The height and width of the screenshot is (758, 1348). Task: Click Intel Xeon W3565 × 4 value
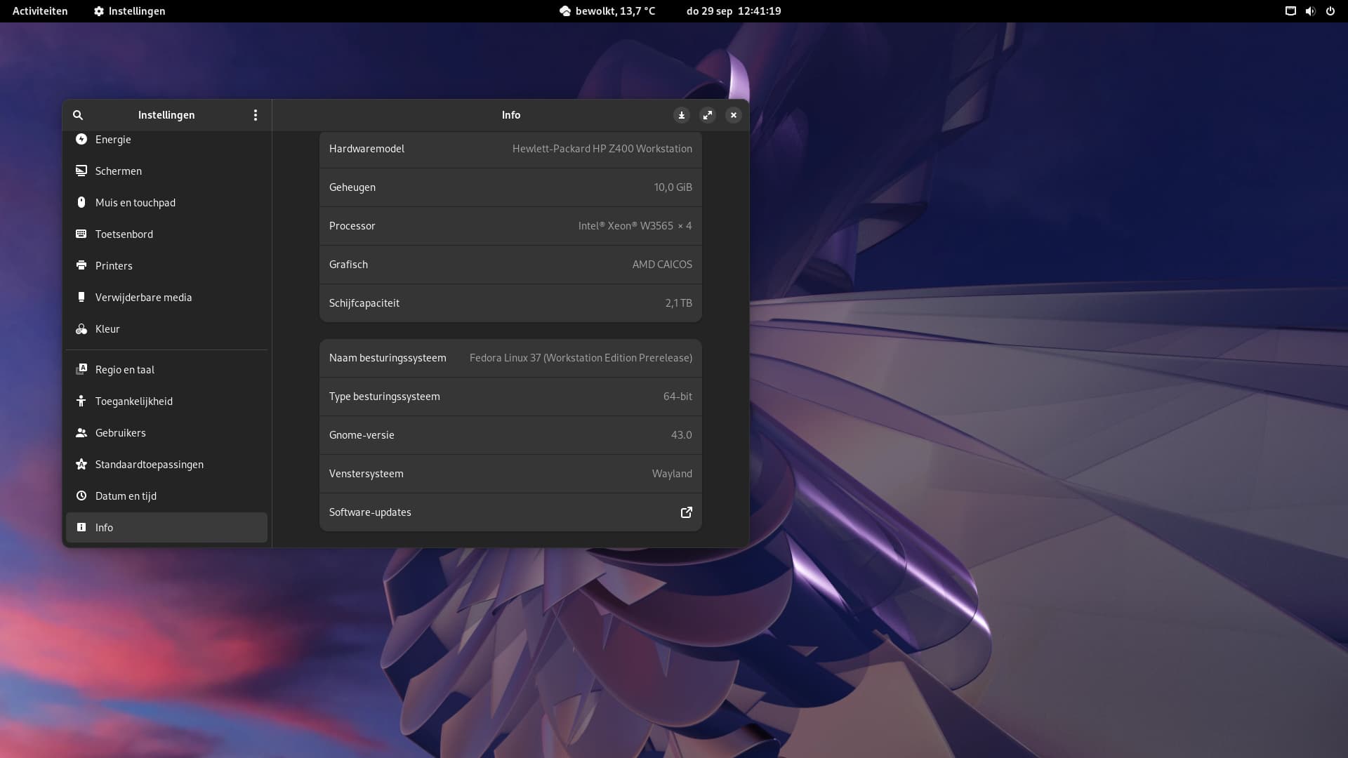coord(635,226)
